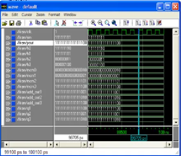Click the Find Next Transition arrow icon
Image resolution: width=181 pixels, height=156 pixels.
point(81,23)
